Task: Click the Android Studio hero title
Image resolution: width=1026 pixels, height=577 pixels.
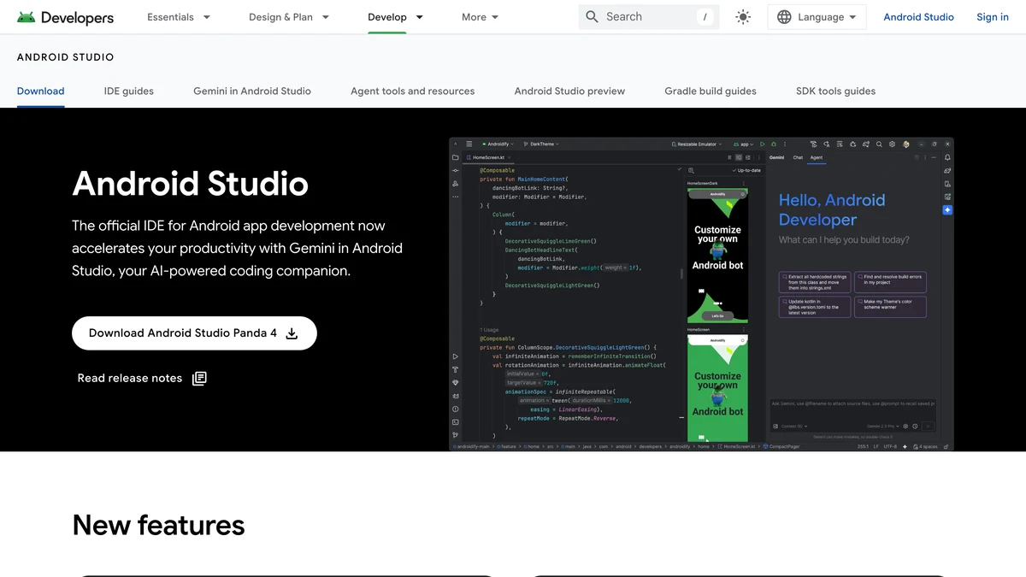Action: 190,184
